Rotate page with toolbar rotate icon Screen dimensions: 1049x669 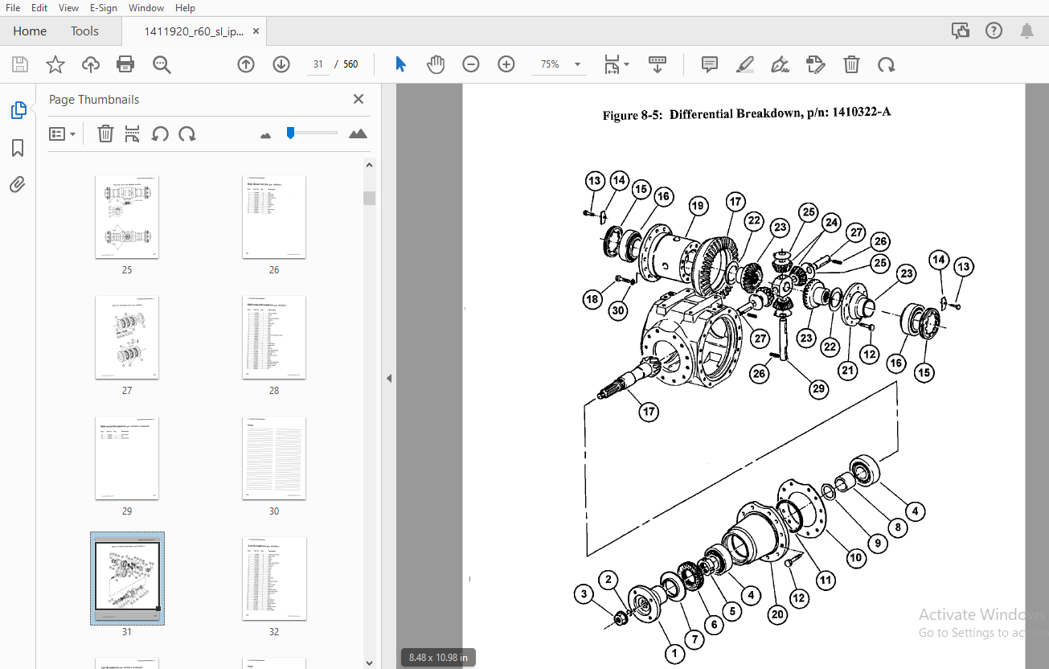tap(887, 64)
